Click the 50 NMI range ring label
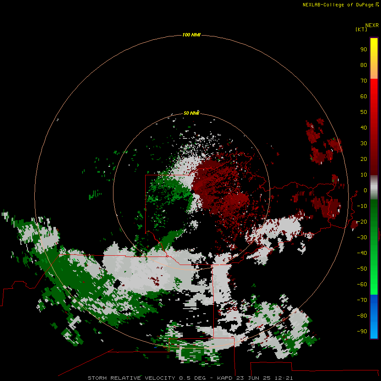381x381 pixels. 191,113
